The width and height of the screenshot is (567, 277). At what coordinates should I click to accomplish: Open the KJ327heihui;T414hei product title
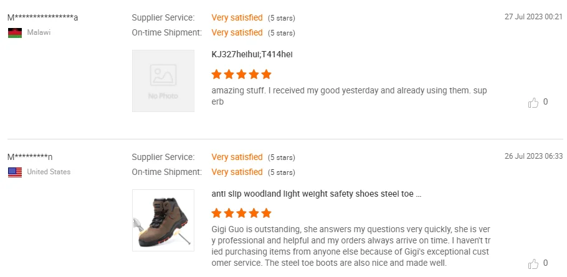252,55
